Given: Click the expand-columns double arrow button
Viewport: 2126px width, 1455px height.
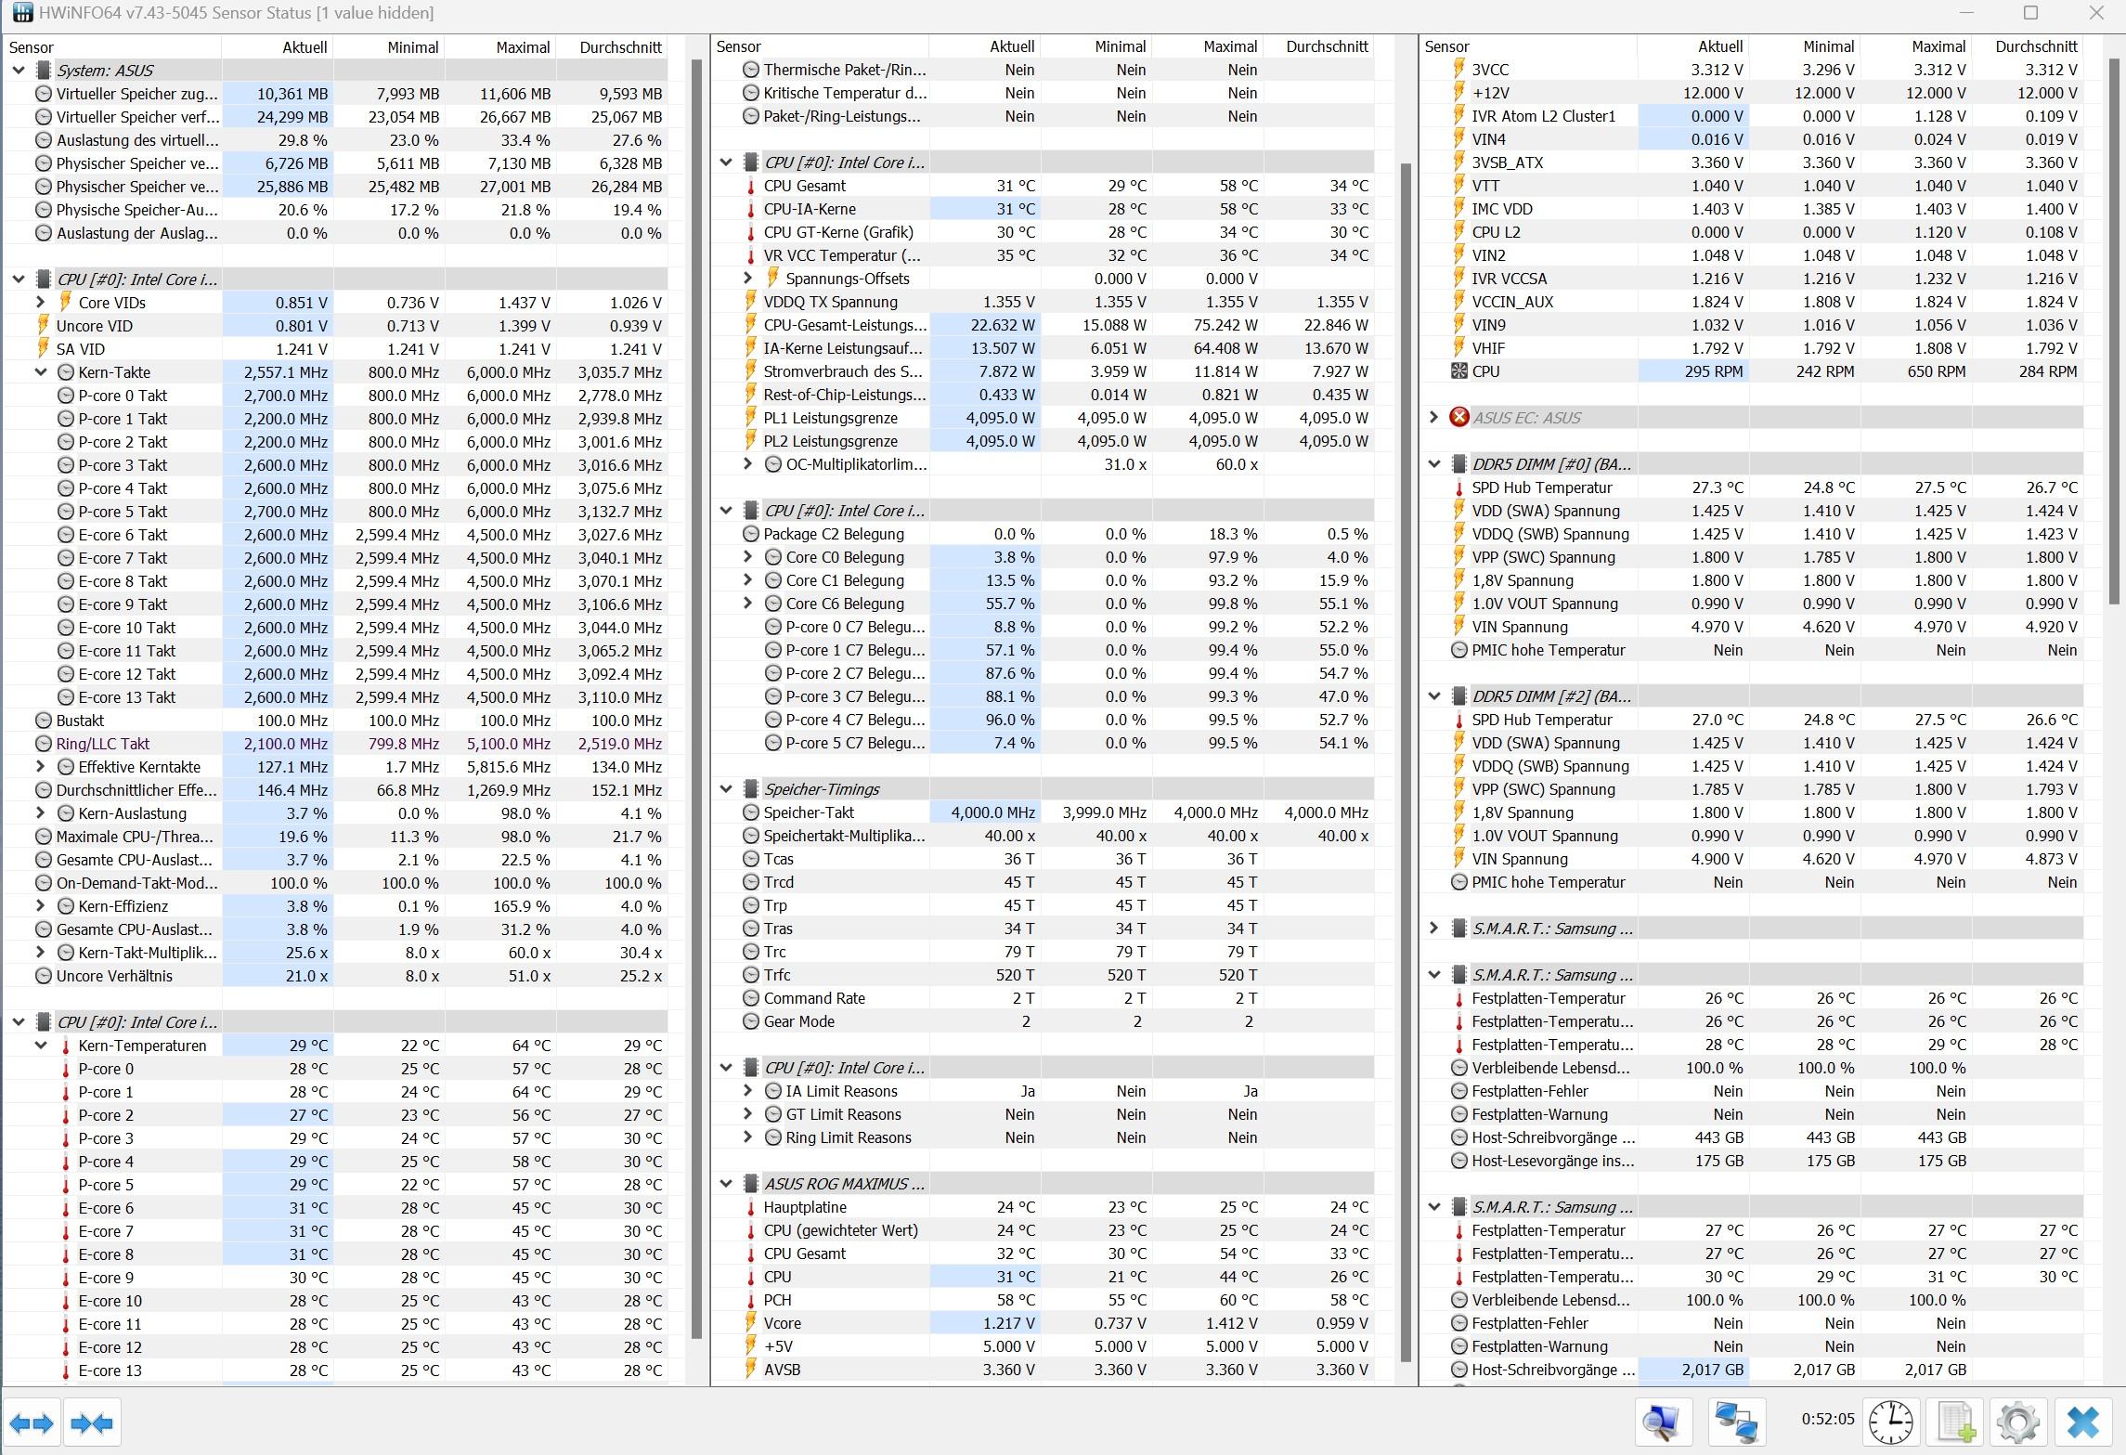Looking at the screenshot, I should click(x=32, y=1423).
